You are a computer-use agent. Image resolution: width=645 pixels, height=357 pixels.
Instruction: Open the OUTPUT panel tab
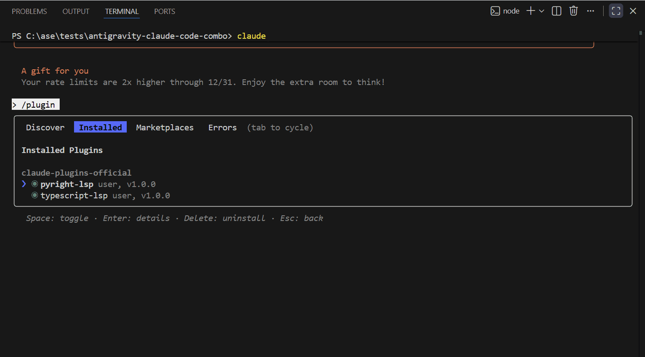pyautogui.click(x=76, y=11)
